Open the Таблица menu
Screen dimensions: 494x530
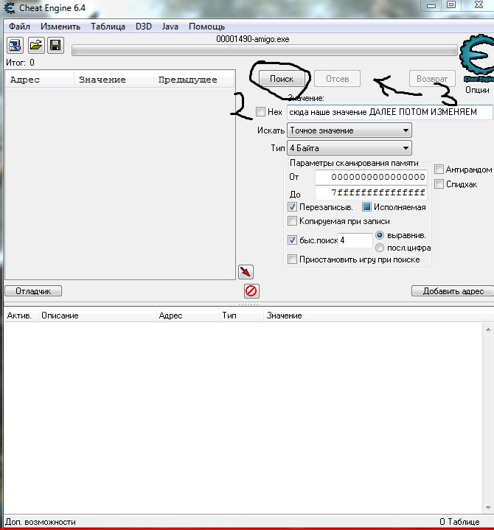[x=108, y=27]
